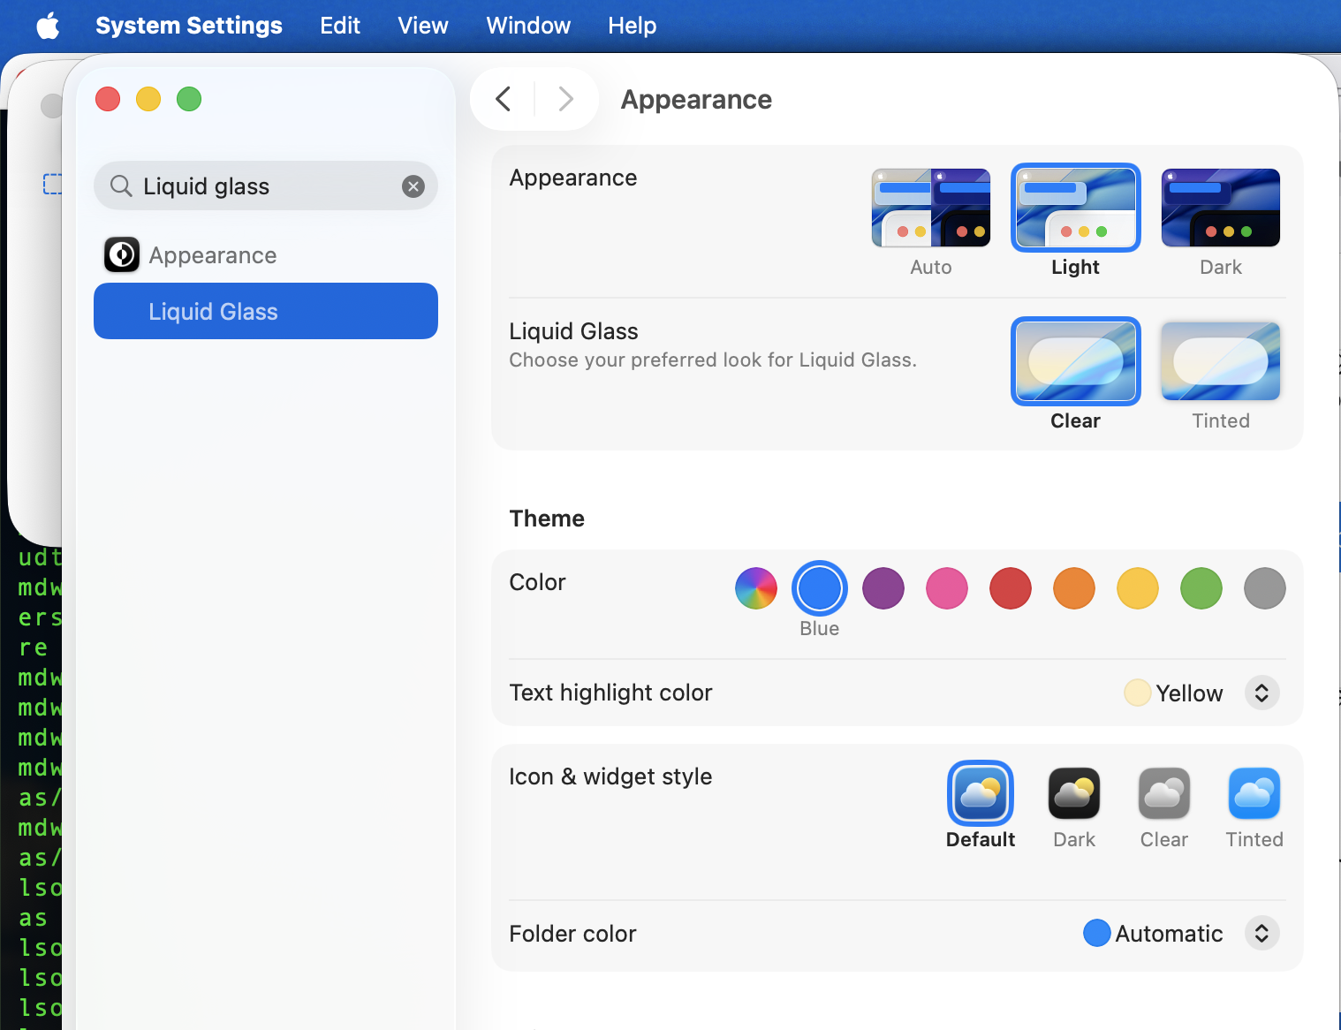Open the Edit menu
The height and width of the screenshot is (1030, 1341).
point(340,26)
